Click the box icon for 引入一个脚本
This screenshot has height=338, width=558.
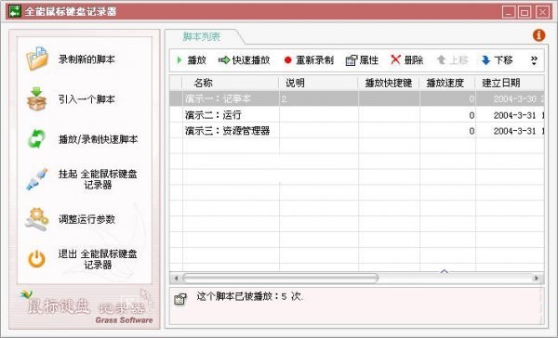(x=36, y=98)
